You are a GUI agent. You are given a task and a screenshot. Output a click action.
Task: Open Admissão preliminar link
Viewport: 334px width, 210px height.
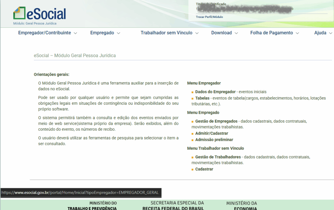pos(214,140)
